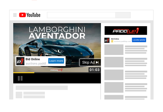Click the small Paddlup sidebar icon
Image resolution: width=163 pixels, height=112 pixels.
point(107,40)
